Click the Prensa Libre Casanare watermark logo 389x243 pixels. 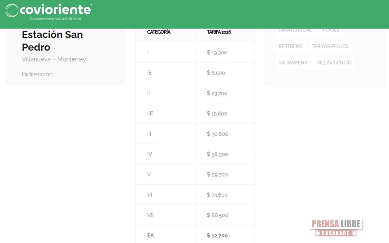point(336,228)
